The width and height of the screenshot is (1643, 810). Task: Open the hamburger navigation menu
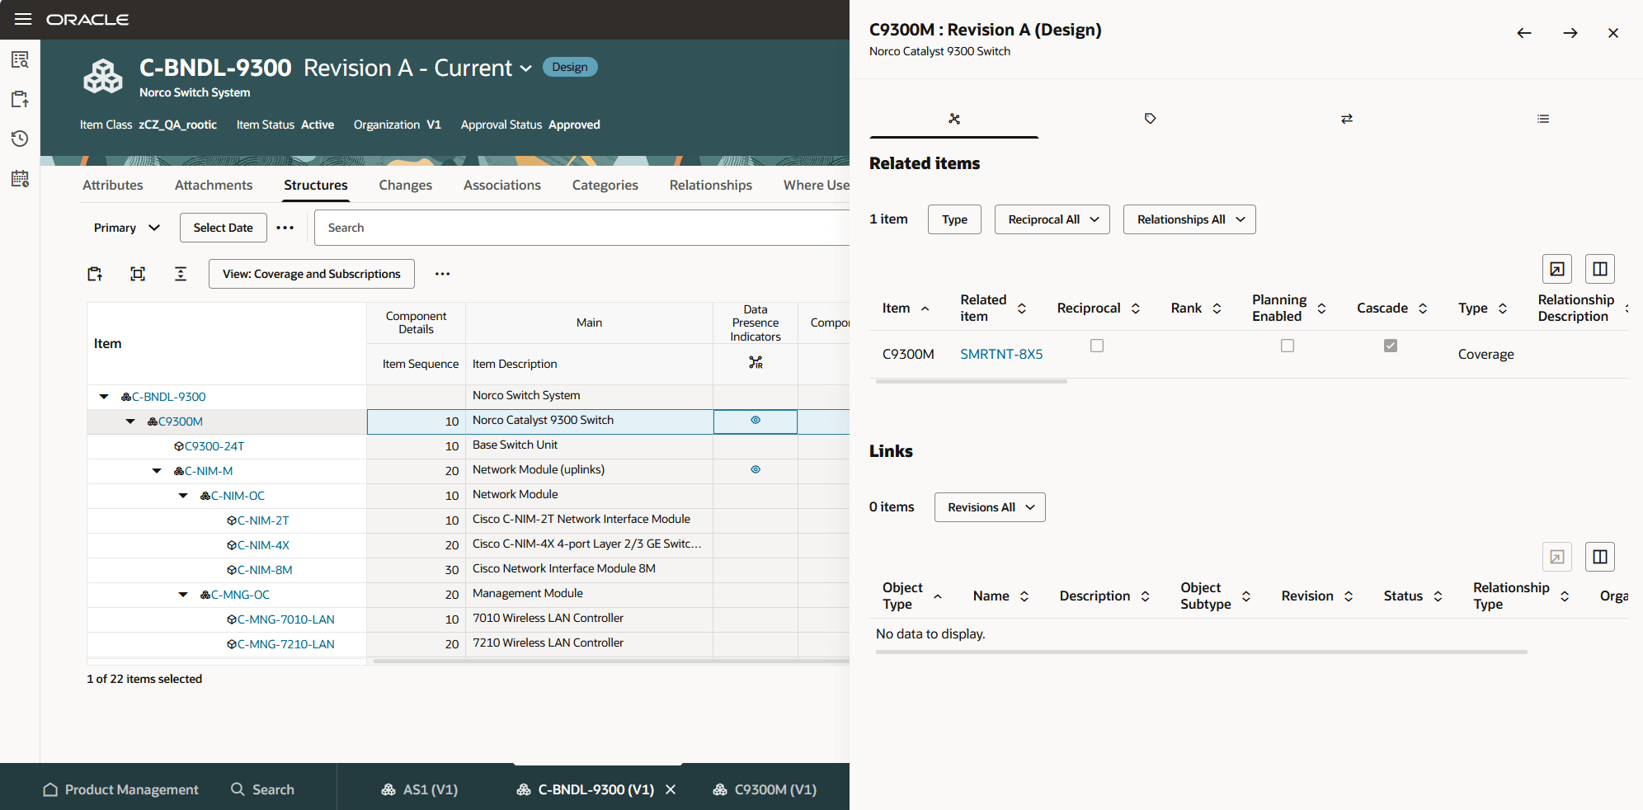[23, 19]
